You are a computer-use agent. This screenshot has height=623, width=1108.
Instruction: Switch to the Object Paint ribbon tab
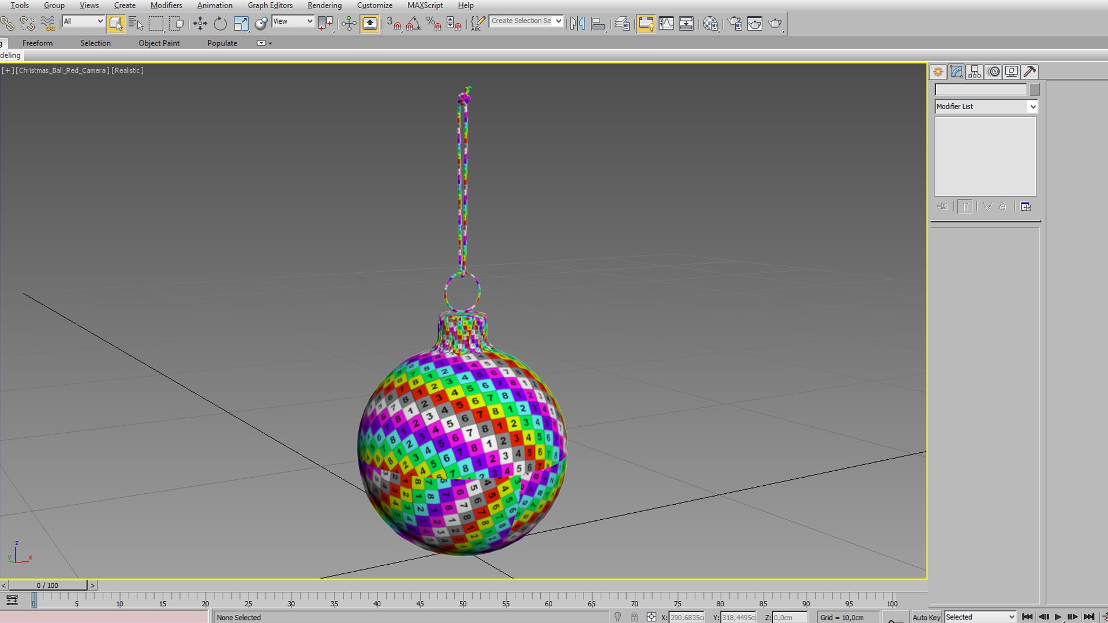159,43
